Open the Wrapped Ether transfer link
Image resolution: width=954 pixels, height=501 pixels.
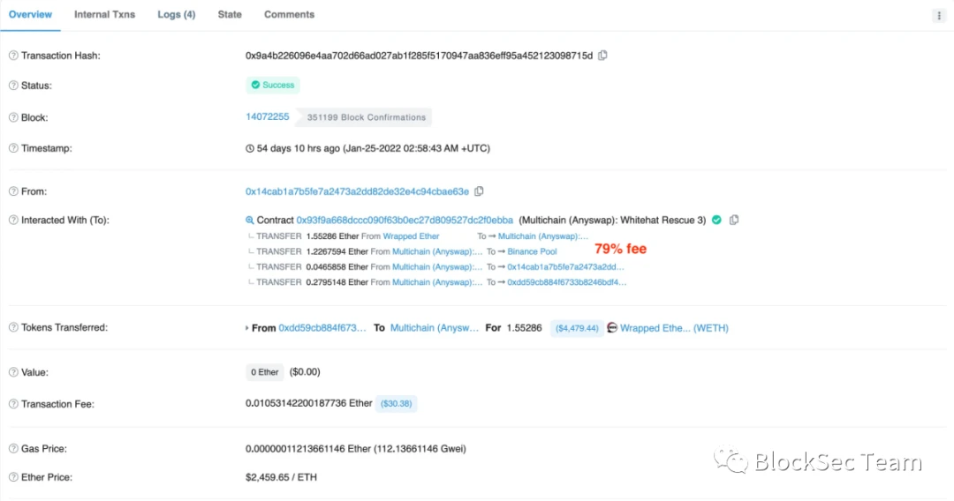[x=411, y=236]
